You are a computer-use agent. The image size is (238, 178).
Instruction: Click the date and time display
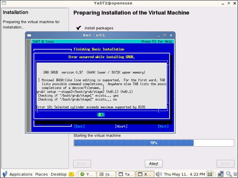coord(184,174)
